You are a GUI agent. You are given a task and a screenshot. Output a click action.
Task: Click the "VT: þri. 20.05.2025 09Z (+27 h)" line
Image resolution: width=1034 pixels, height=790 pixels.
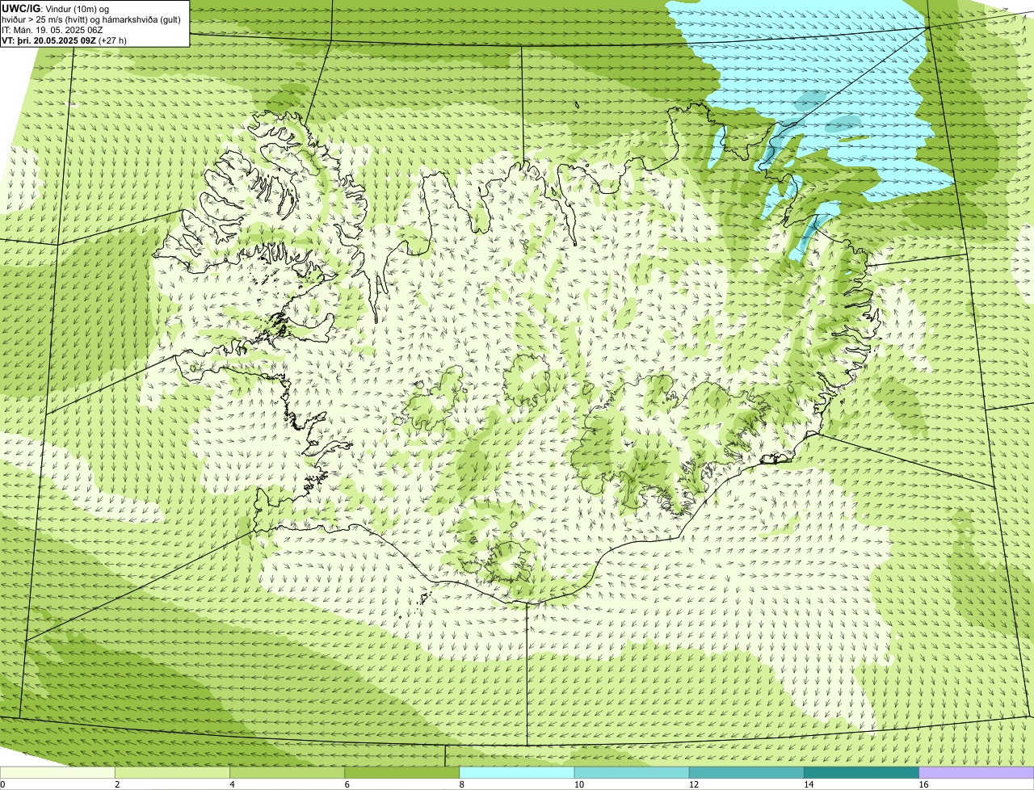(x=64, y=40)
